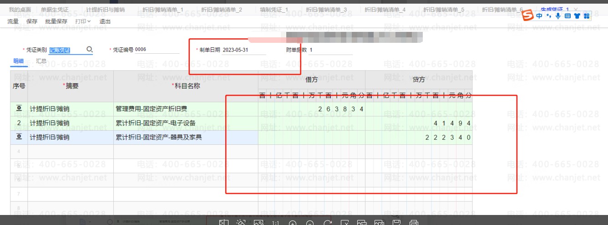The width and height of the screenshot is (608, 225).
Task: Expand the 打印 dropdown
Action: [x=83, y=21]
